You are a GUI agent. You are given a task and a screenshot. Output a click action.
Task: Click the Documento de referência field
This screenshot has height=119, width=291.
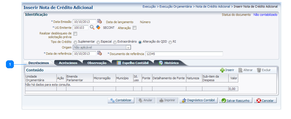[184, 54]
